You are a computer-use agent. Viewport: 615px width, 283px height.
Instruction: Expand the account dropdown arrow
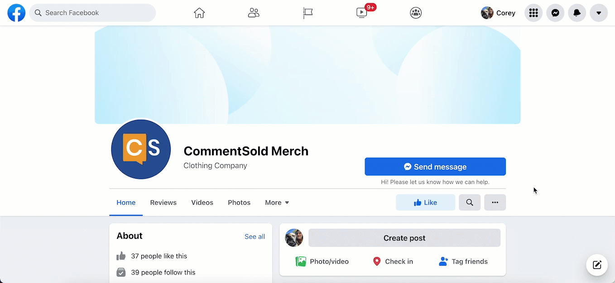(599, 13)
